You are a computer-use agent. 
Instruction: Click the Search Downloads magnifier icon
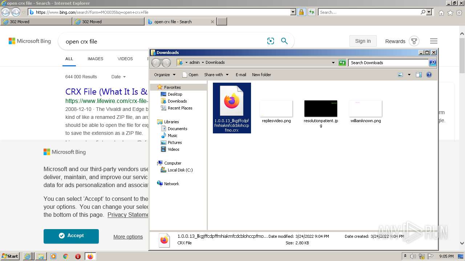click(x=432, y=63)
